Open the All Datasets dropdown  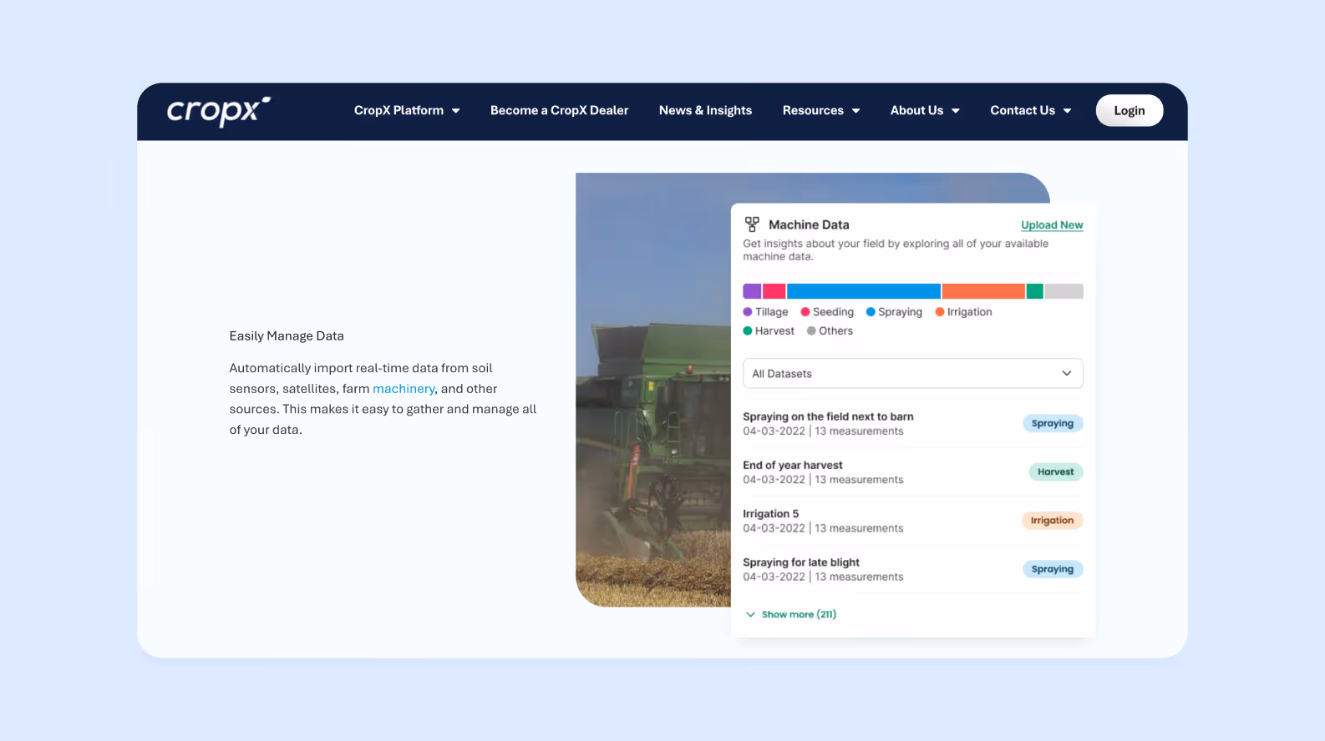coord(912,373)
